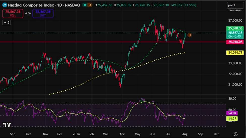Image resolution: width=246 pixels, height=138 pixels.
Task: Click the Sep label left of Oct on time axis
Action: point(13,134)
